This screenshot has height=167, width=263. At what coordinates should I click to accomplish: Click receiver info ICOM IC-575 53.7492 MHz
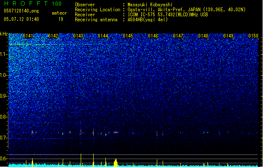point(168,15)
